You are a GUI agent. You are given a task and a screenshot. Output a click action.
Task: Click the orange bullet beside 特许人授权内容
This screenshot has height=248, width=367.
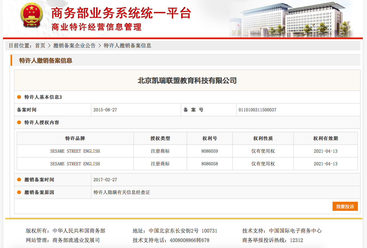coord(19,122)
